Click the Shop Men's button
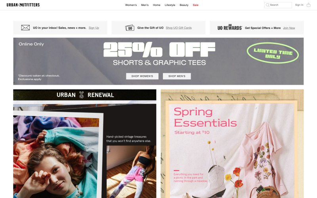The height and width of the screenshot is (198, 317). point(177,76)
